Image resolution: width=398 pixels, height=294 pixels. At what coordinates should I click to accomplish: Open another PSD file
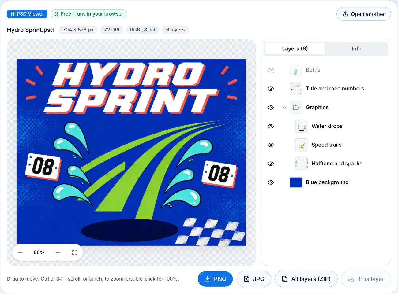(364, 14)
